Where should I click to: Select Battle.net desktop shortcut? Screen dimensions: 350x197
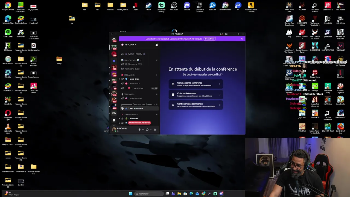(212, 7)
